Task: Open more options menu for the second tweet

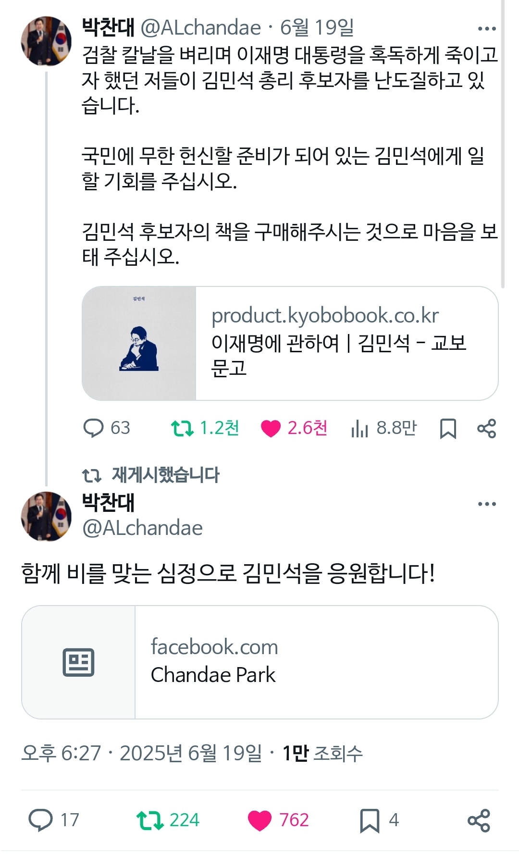Action: coord(487,504)
